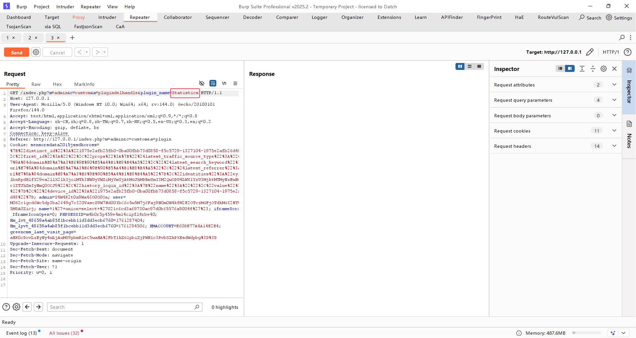Expand the Request headers section
Viewport: 636px width, 338px height.
pos(614,146)
